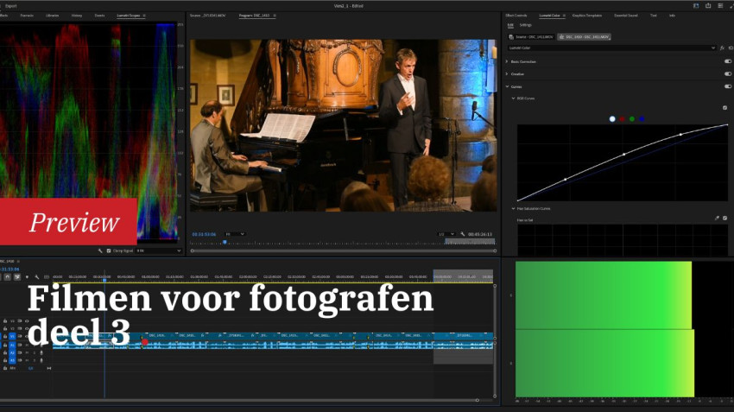The height and width of the screenshot is (412, 734).
Task: Click the fx bypass icon in Lumetri
Action: [722, 48]
